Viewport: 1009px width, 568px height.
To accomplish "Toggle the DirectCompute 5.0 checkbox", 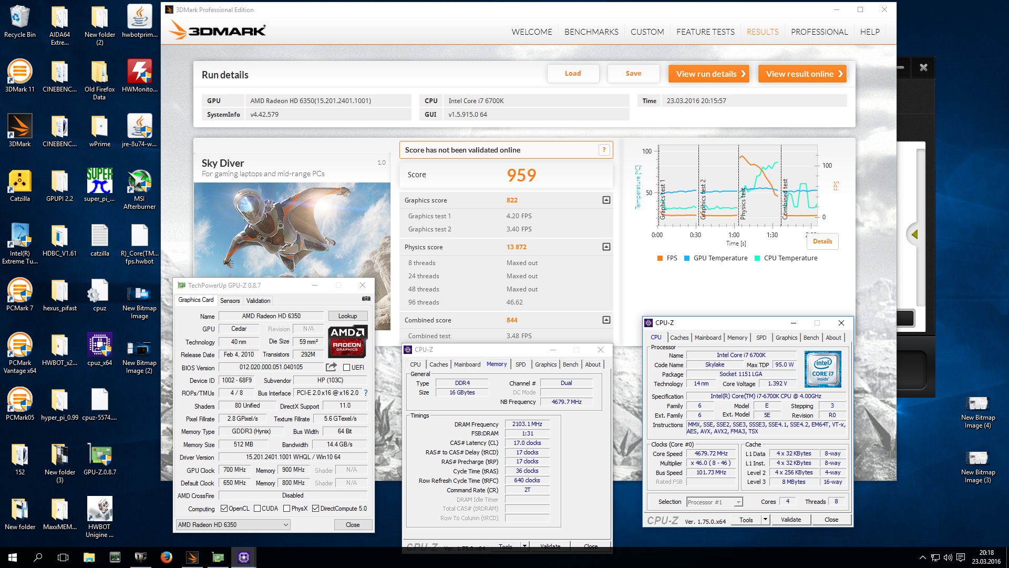I will pos(315,509).
